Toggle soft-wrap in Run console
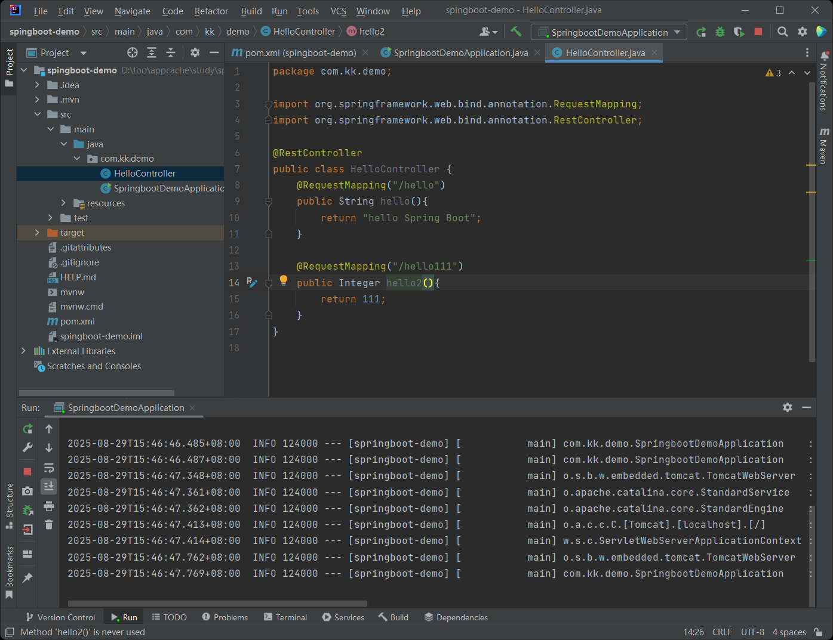This screenshot has width=833, height=640. coord(49,467)
